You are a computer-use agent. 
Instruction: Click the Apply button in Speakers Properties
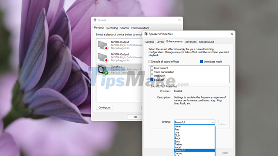(225, 153)
